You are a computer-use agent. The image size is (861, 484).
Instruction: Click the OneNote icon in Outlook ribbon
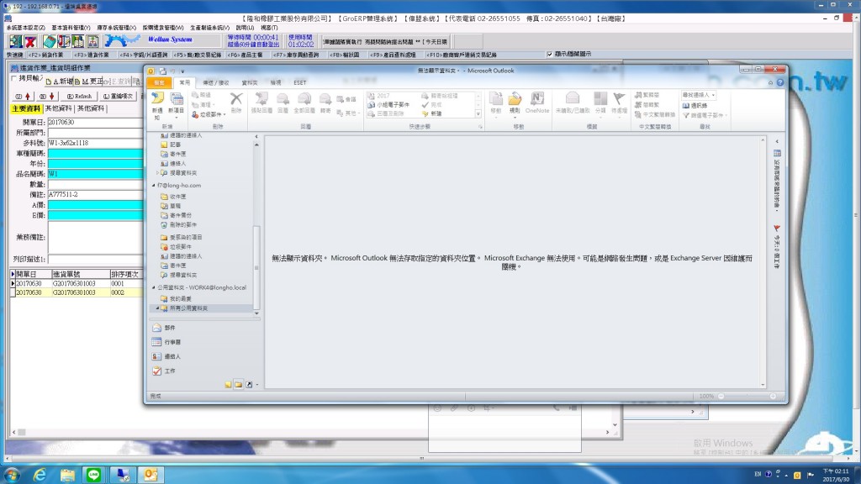(x=536, y=99)
